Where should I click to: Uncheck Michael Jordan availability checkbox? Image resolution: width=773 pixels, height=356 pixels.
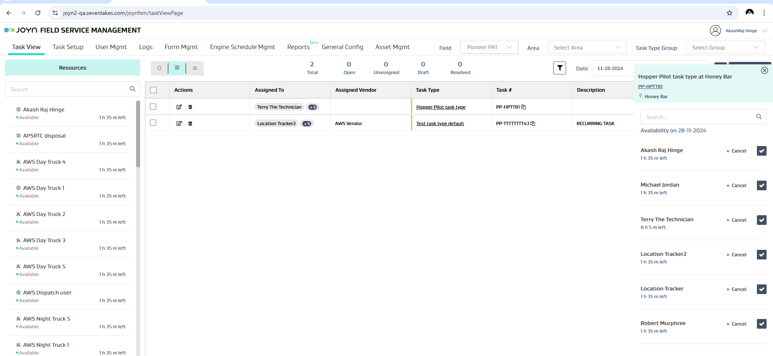pos(761,185)
